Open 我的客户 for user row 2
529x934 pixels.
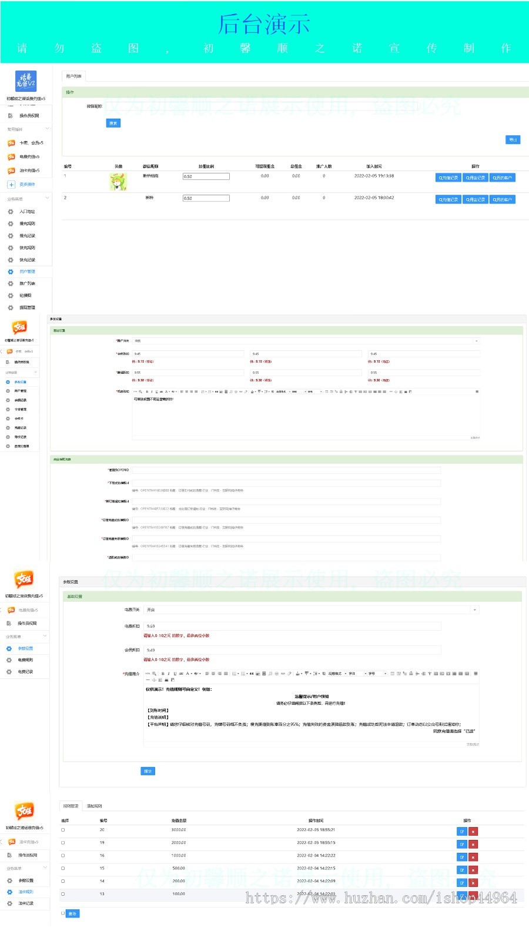[x=503, y=200]
